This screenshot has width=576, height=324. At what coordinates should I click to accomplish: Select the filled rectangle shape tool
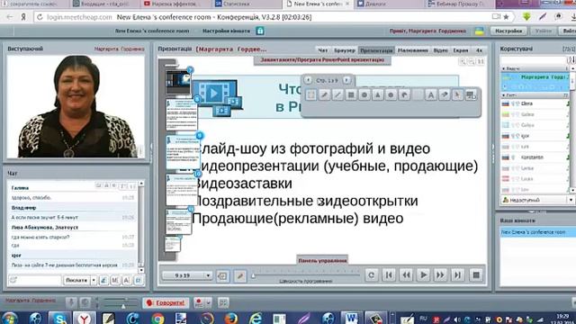[351, 95]
